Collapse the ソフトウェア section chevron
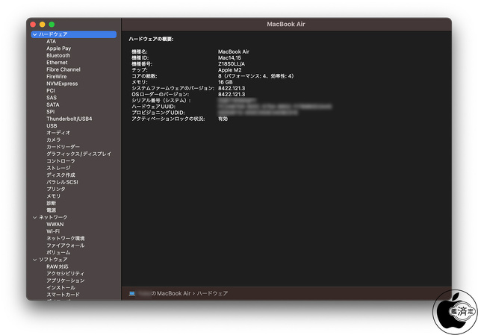This screenshot has width=478, height=335. click(35, 260)
